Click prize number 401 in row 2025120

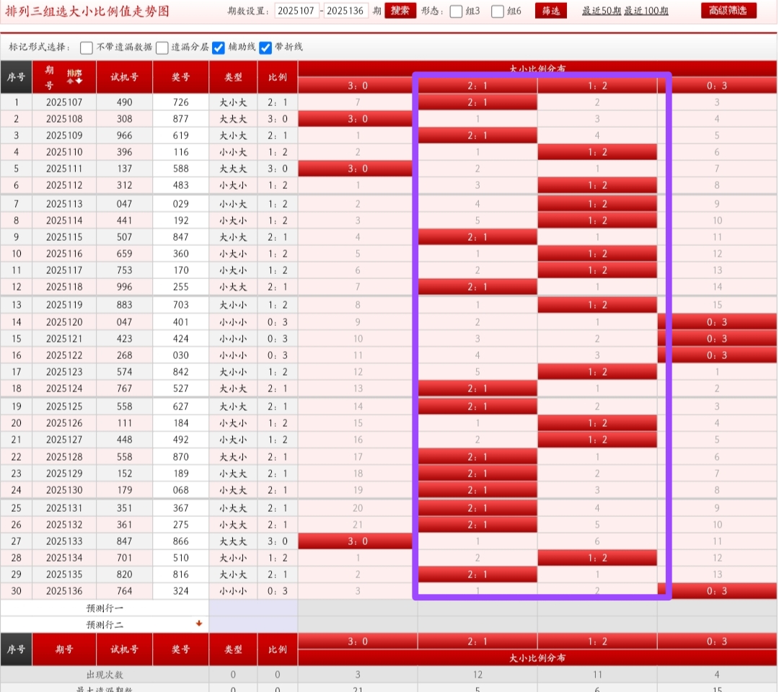pos(181,322)
